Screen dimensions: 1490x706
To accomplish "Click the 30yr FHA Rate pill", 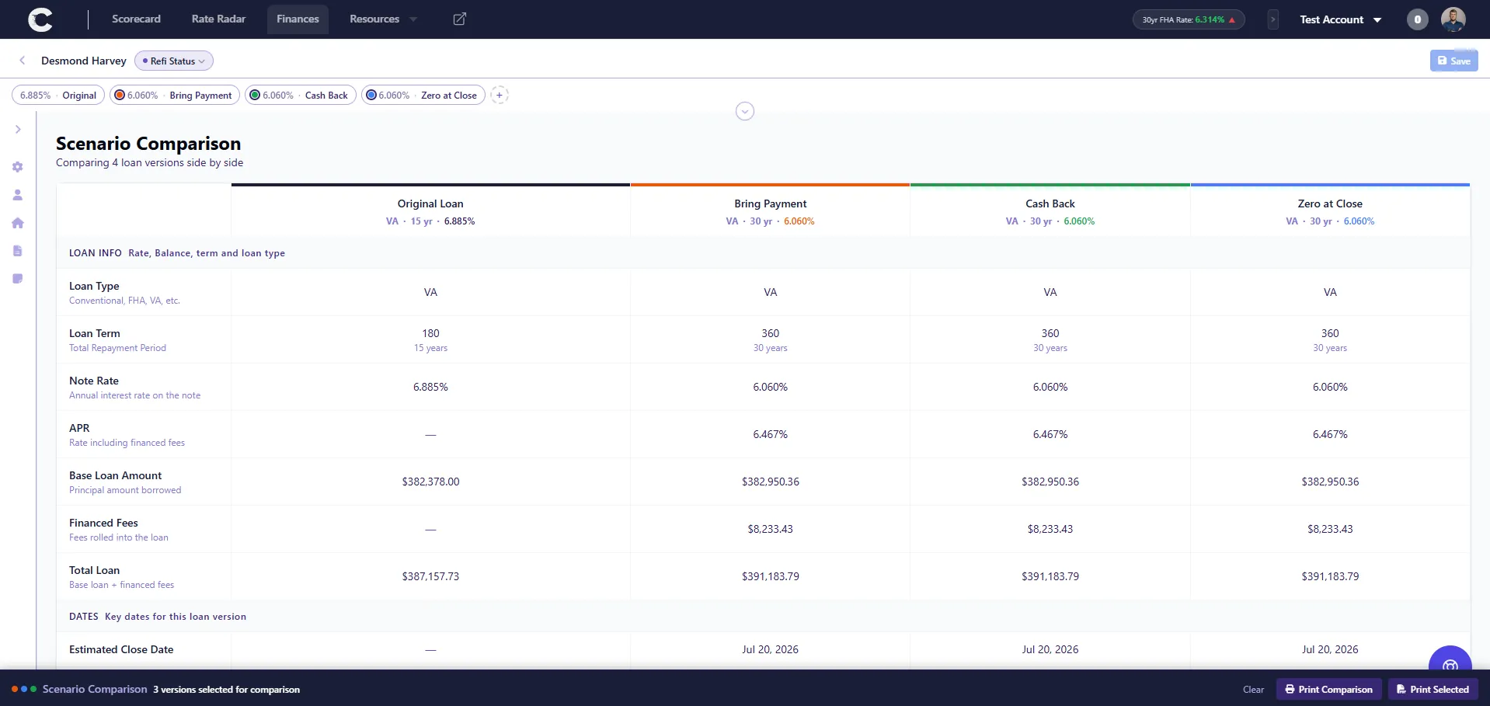I will click(1188, 19).
